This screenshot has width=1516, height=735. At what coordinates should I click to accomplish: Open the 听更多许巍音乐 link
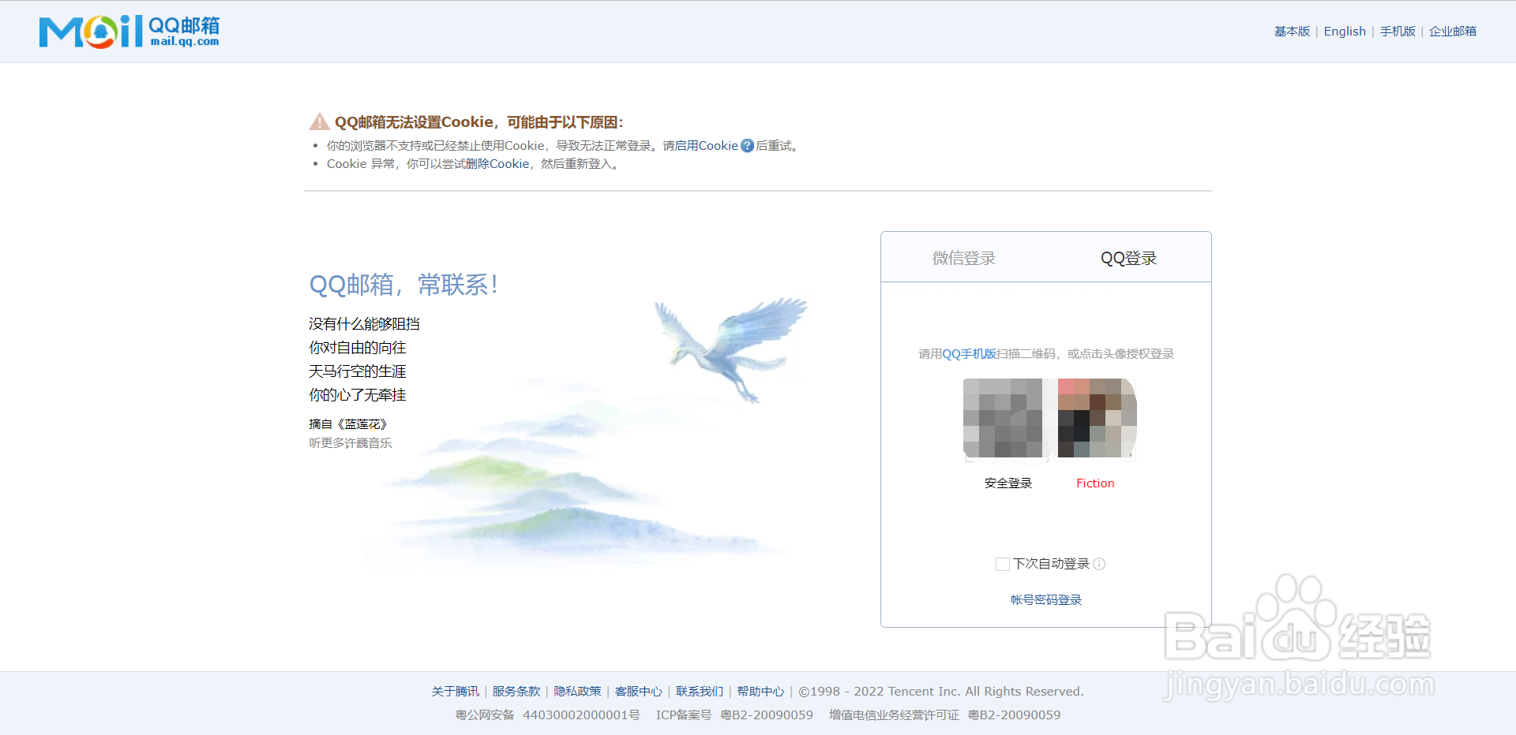tap(351, 443)
